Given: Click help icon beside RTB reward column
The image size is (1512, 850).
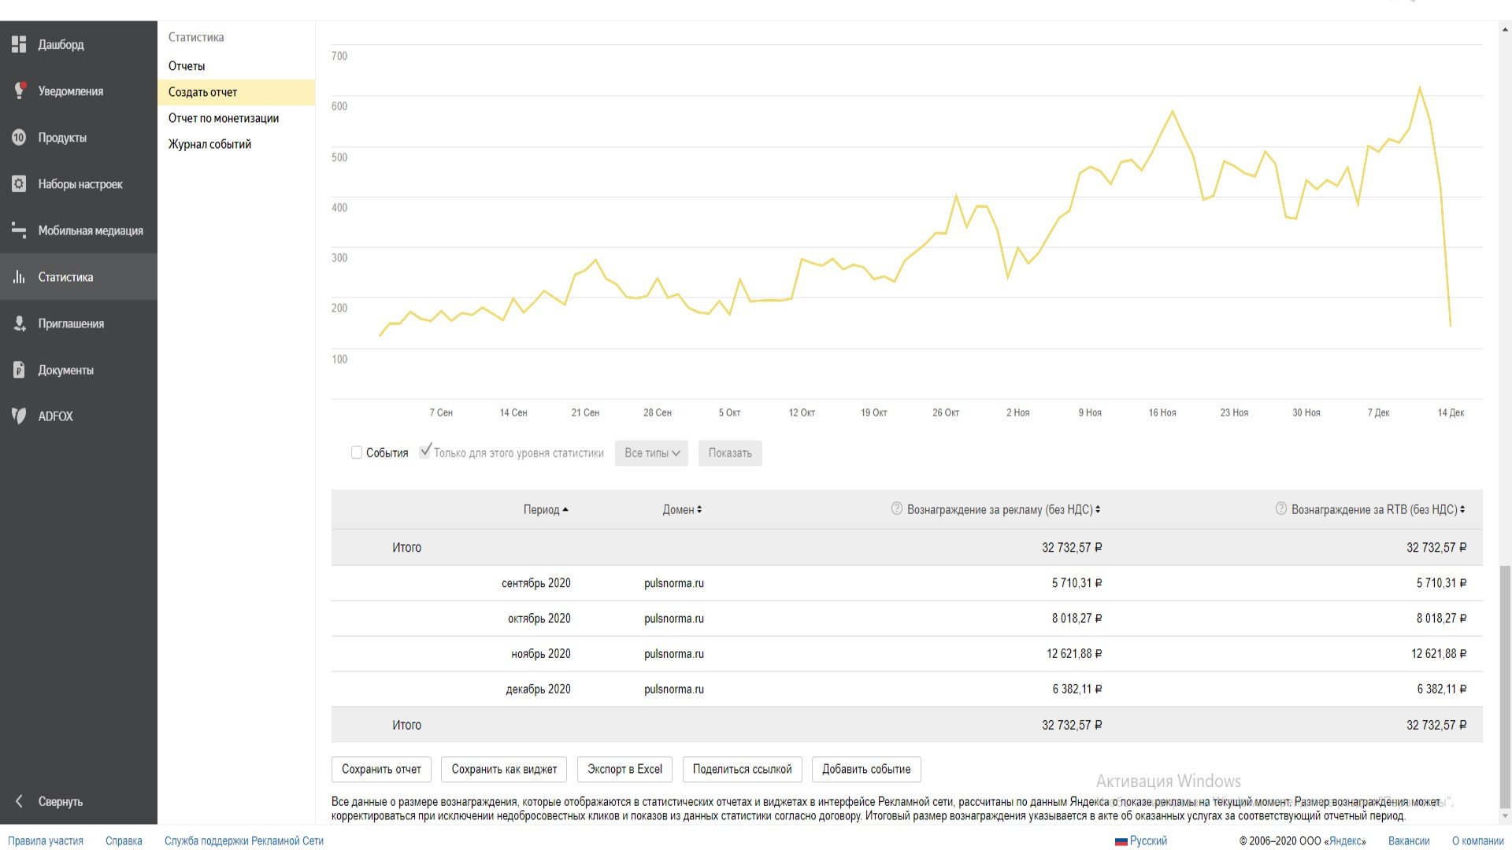Looking at the screenshot, I should [x=1280, y=508].
